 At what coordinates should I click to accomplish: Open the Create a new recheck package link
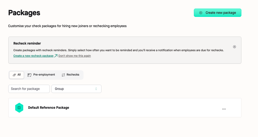(x=33, y=56)
